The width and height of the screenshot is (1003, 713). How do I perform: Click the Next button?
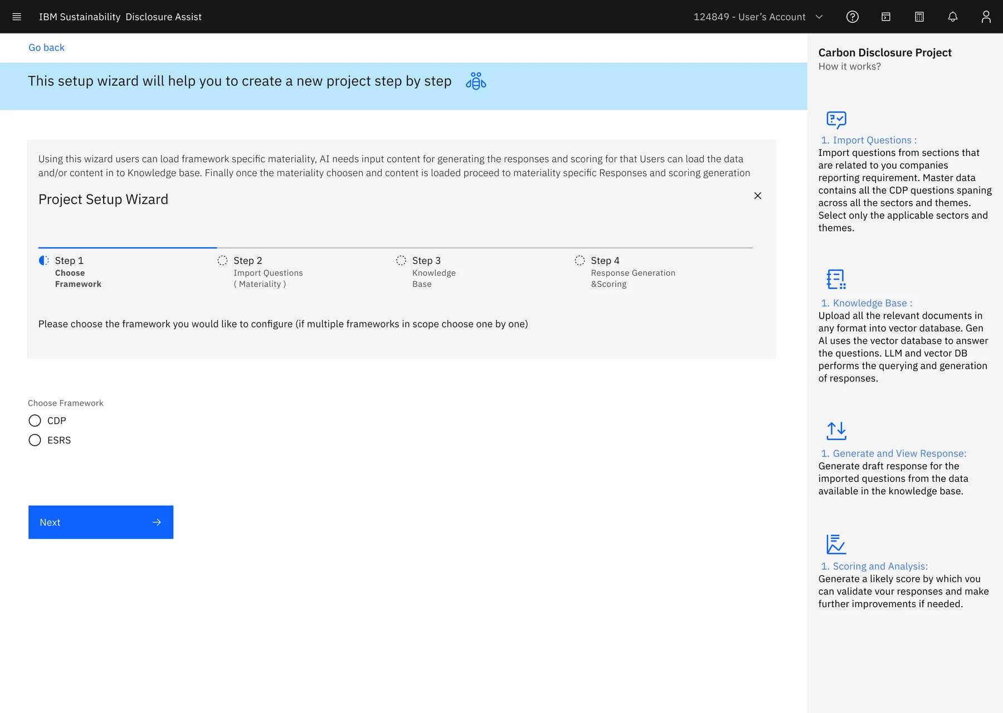pyautogui.click(x=101, y=522)
